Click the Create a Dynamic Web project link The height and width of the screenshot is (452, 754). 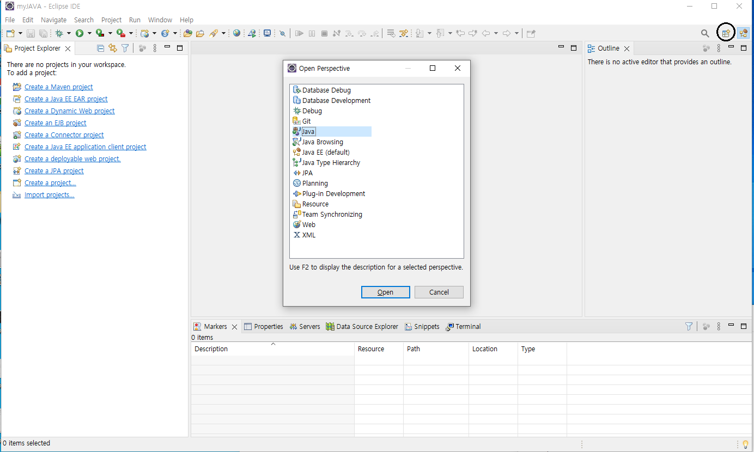(70, 111)
